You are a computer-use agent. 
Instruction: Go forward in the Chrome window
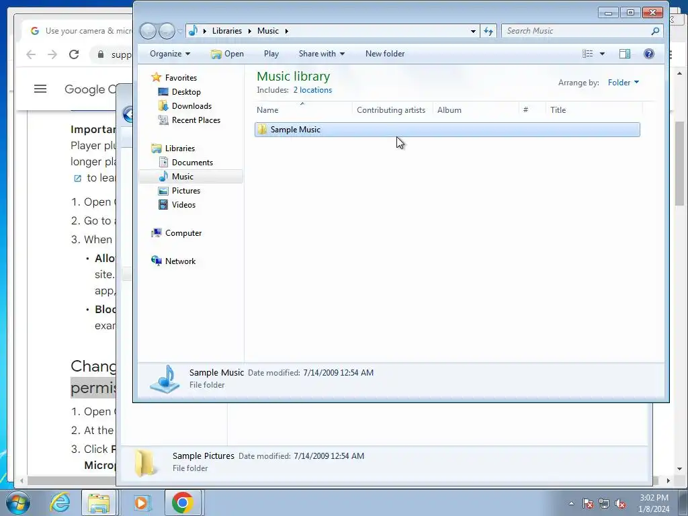click(52, 54)
